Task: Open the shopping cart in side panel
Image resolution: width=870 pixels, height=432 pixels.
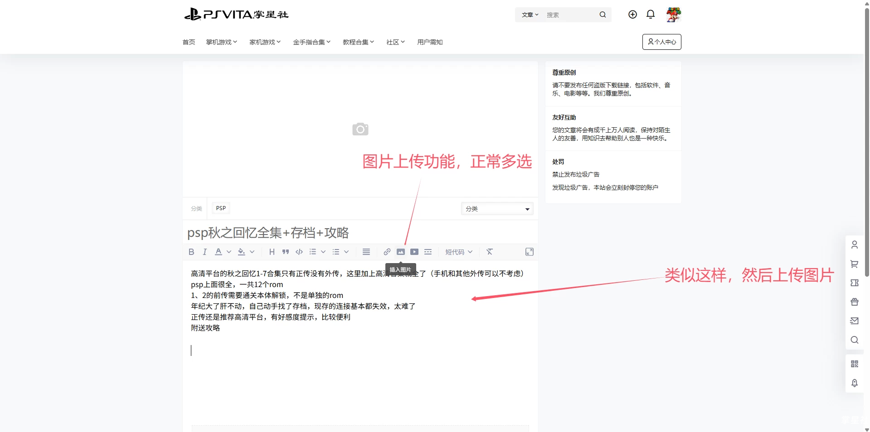Action: (855, 264)
